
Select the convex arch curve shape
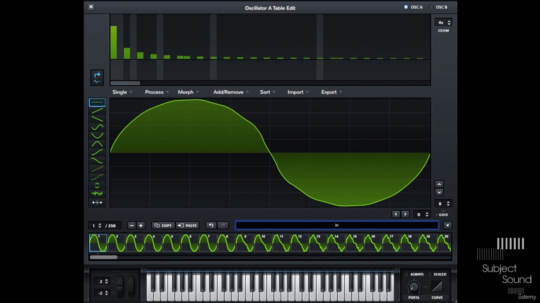point(97,144)
